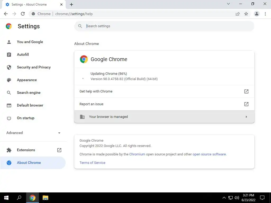Open Get help with Chrome
Image resolution: width=271 pixels, height=203 pixels.
164,91
